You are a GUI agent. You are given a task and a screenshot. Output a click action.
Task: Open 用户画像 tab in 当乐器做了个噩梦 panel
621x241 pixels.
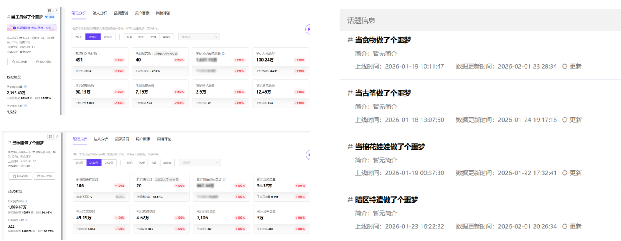point(143,139)
